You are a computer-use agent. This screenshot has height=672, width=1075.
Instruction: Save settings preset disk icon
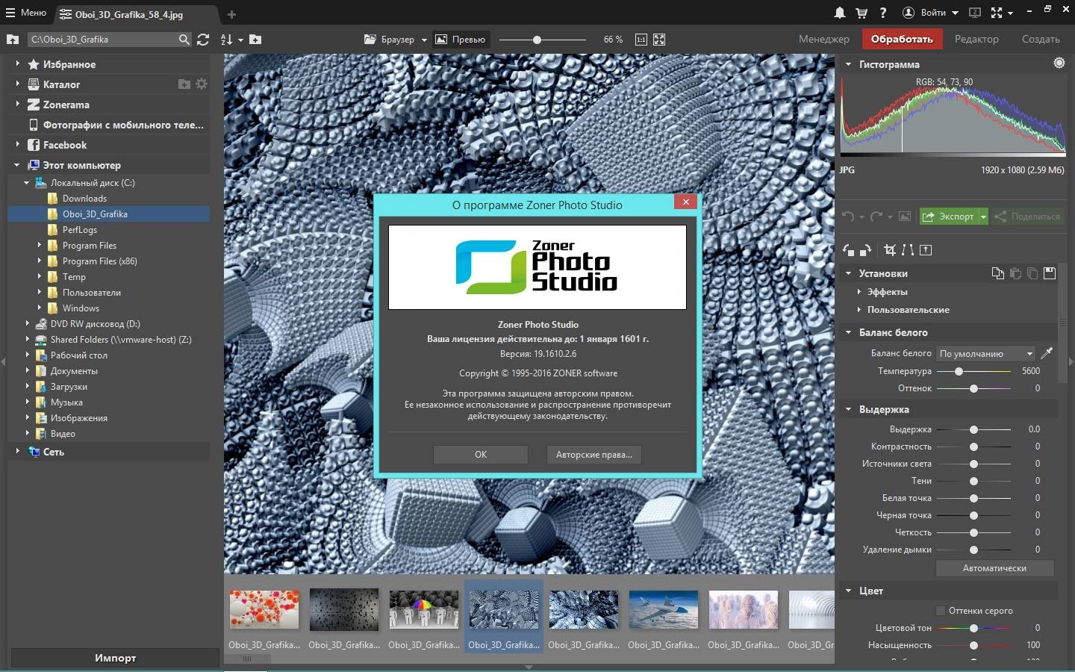(1050, 273)
